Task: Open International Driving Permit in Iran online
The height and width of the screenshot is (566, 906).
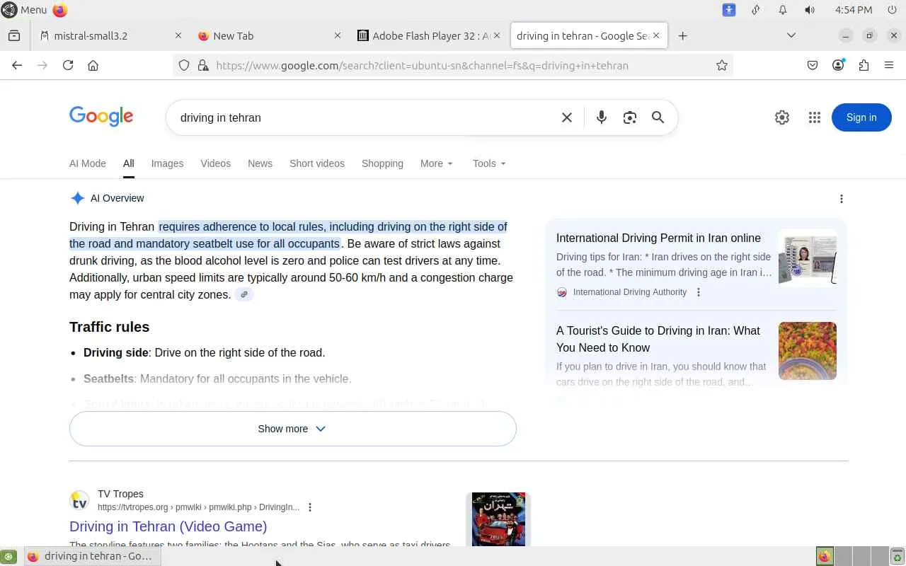Action: click(658, 238)
